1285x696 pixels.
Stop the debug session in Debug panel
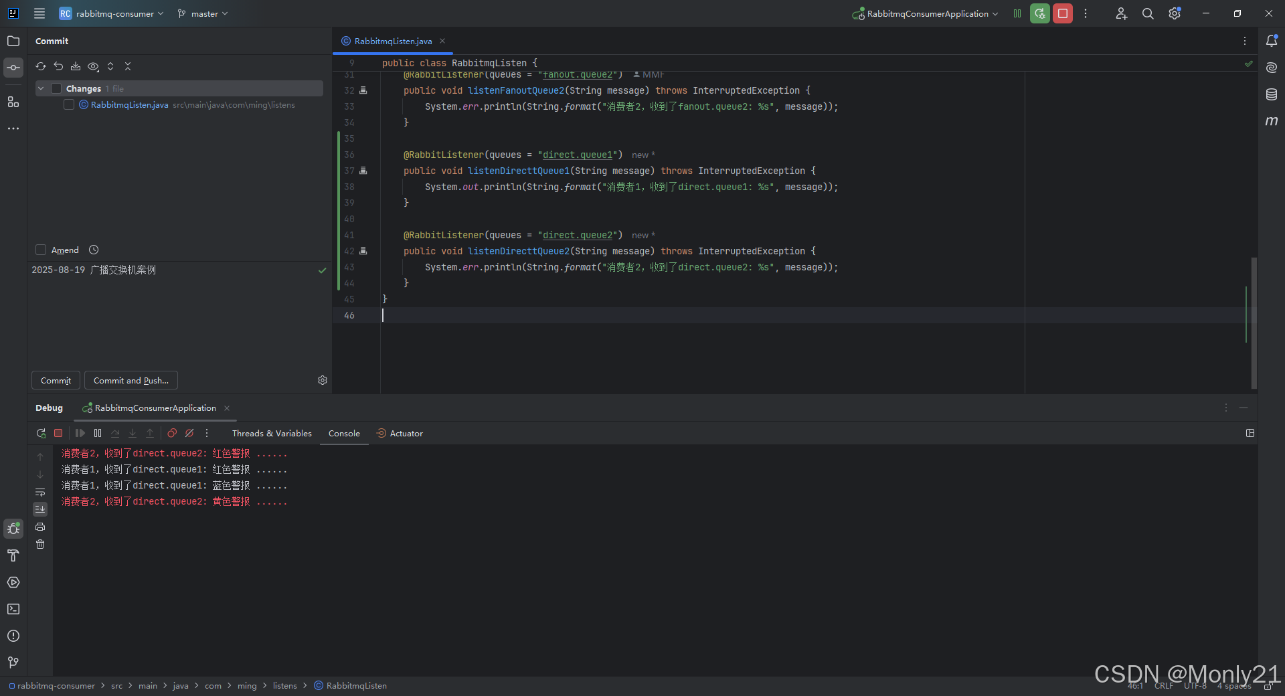(58, 433)
